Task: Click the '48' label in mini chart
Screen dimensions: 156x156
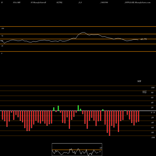Action: point(101,148)
